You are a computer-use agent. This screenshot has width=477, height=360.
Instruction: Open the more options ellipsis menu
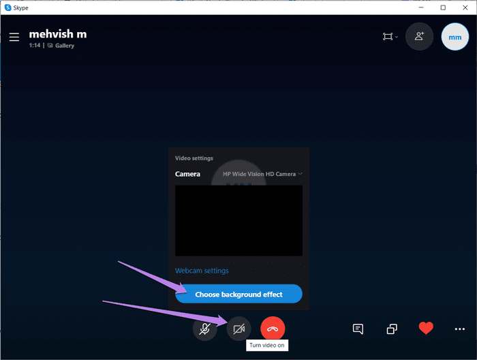pos(460,329)
